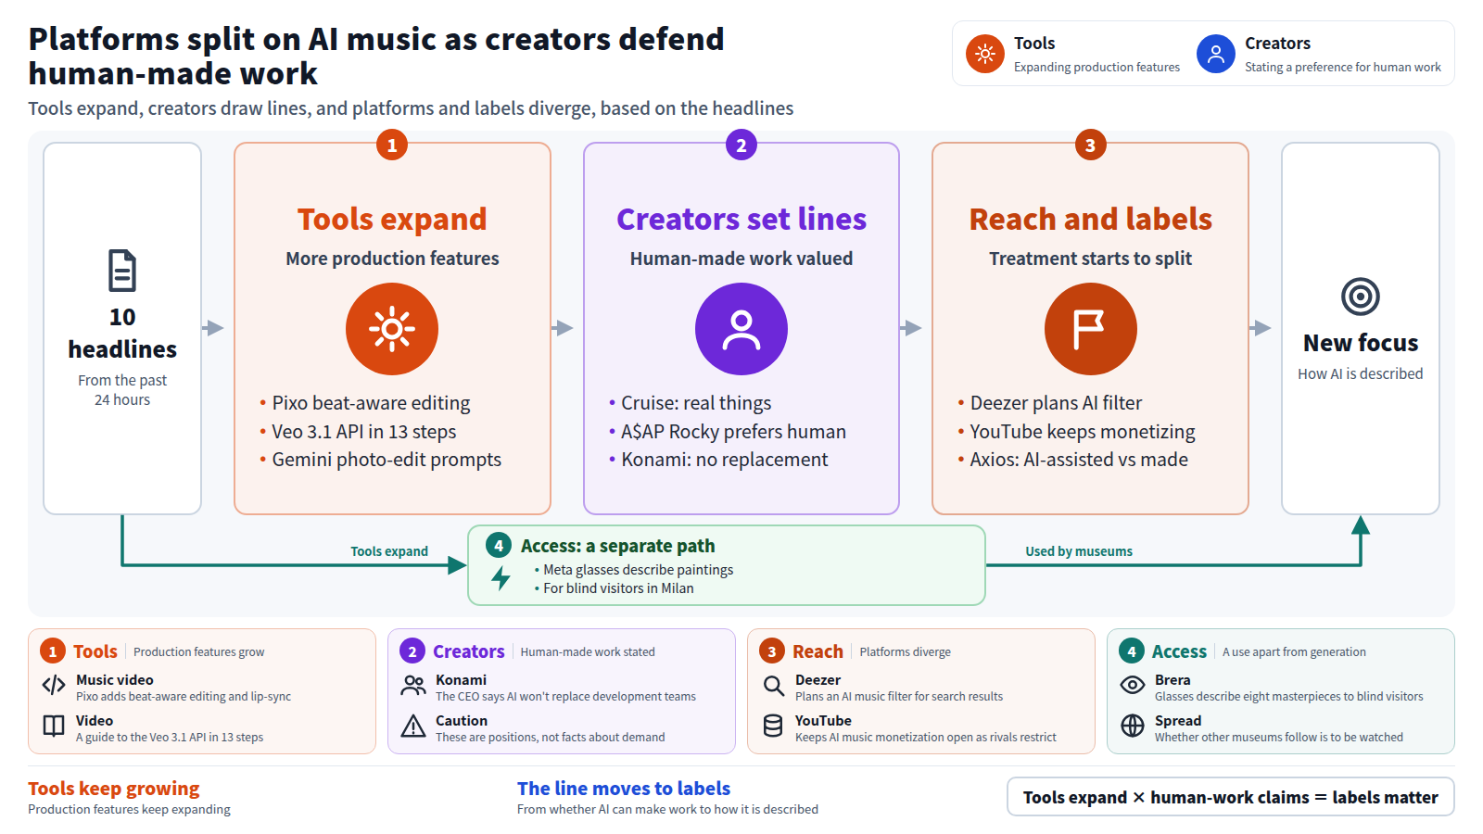
Task: Click 'For blind visitors in Milan' line
Action: pos(618,588)
